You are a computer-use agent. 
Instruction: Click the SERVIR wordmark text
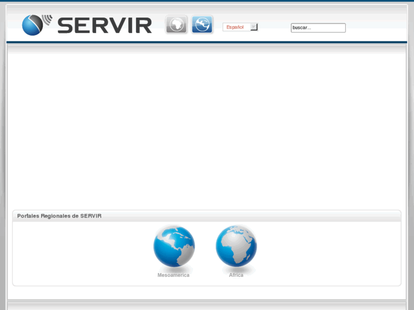point(105,26)
